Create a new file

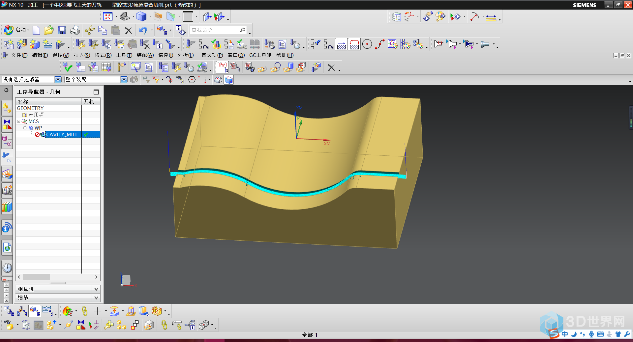tap(36, 30)
